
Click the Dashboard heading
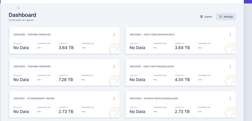22,15
